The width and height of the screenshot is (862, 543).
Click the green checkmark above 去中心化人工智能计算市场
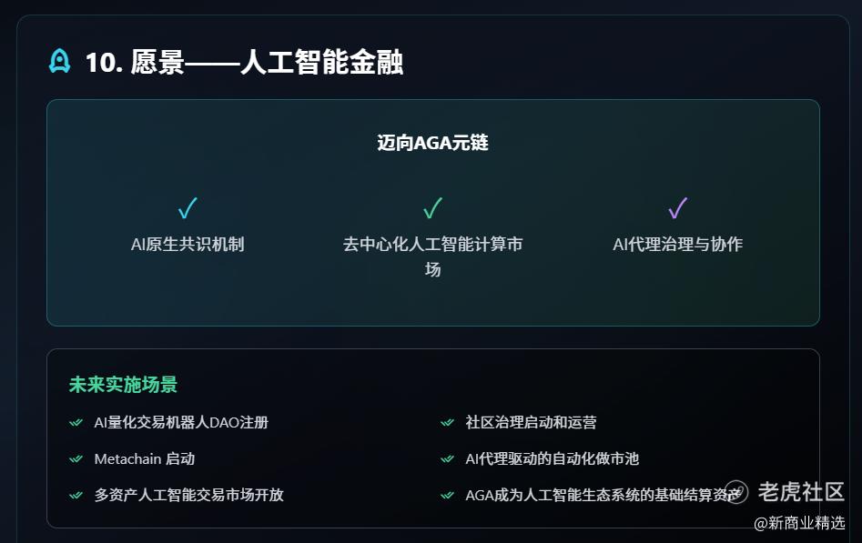432,208
